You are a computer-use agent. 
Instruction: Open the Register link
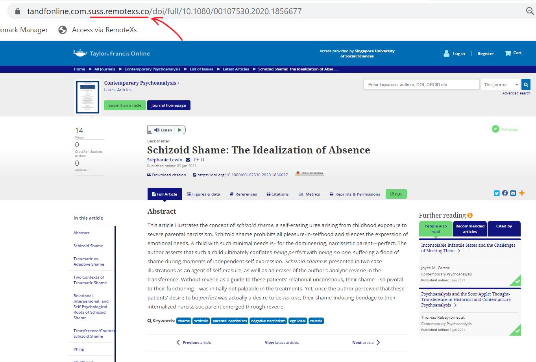(485, 53)
